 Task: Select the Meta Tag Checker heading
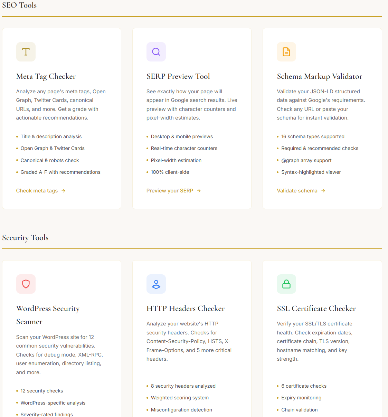pos(46,76)
